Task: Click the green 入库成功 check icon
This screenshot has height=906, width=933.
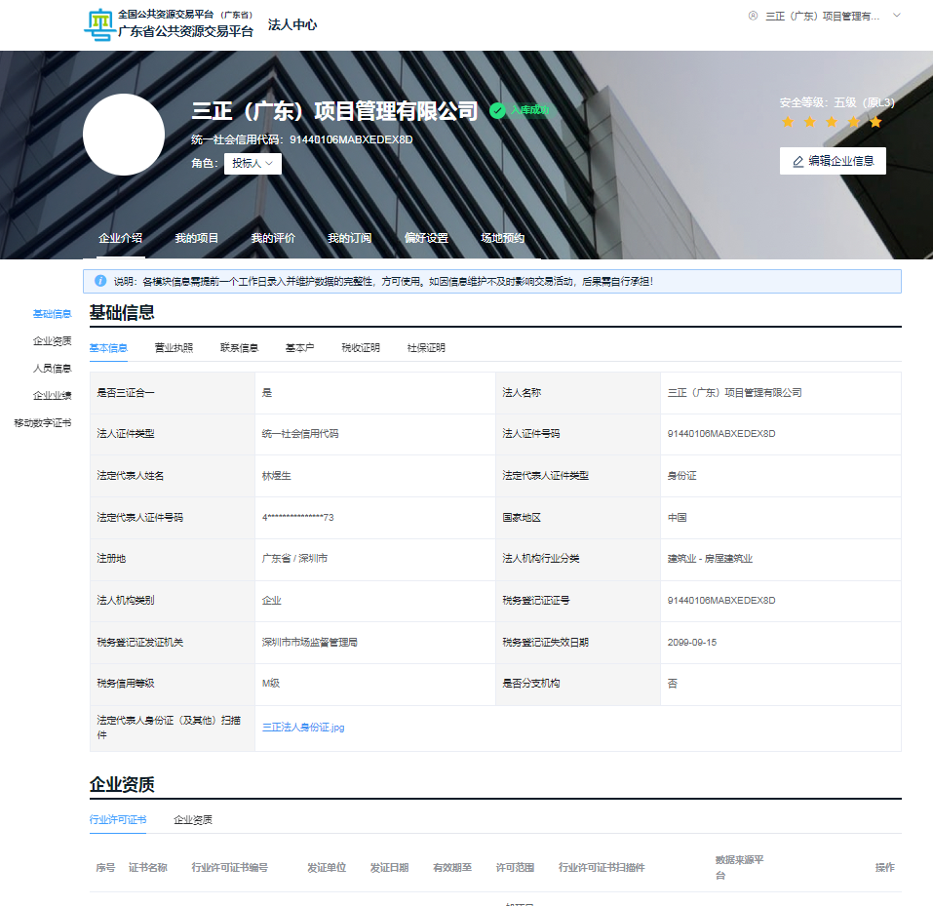Action: (497, 110)
